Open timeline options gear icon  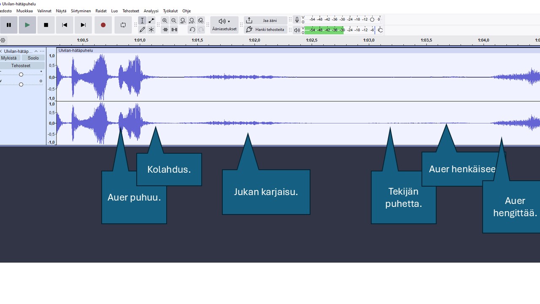(3, 41)
